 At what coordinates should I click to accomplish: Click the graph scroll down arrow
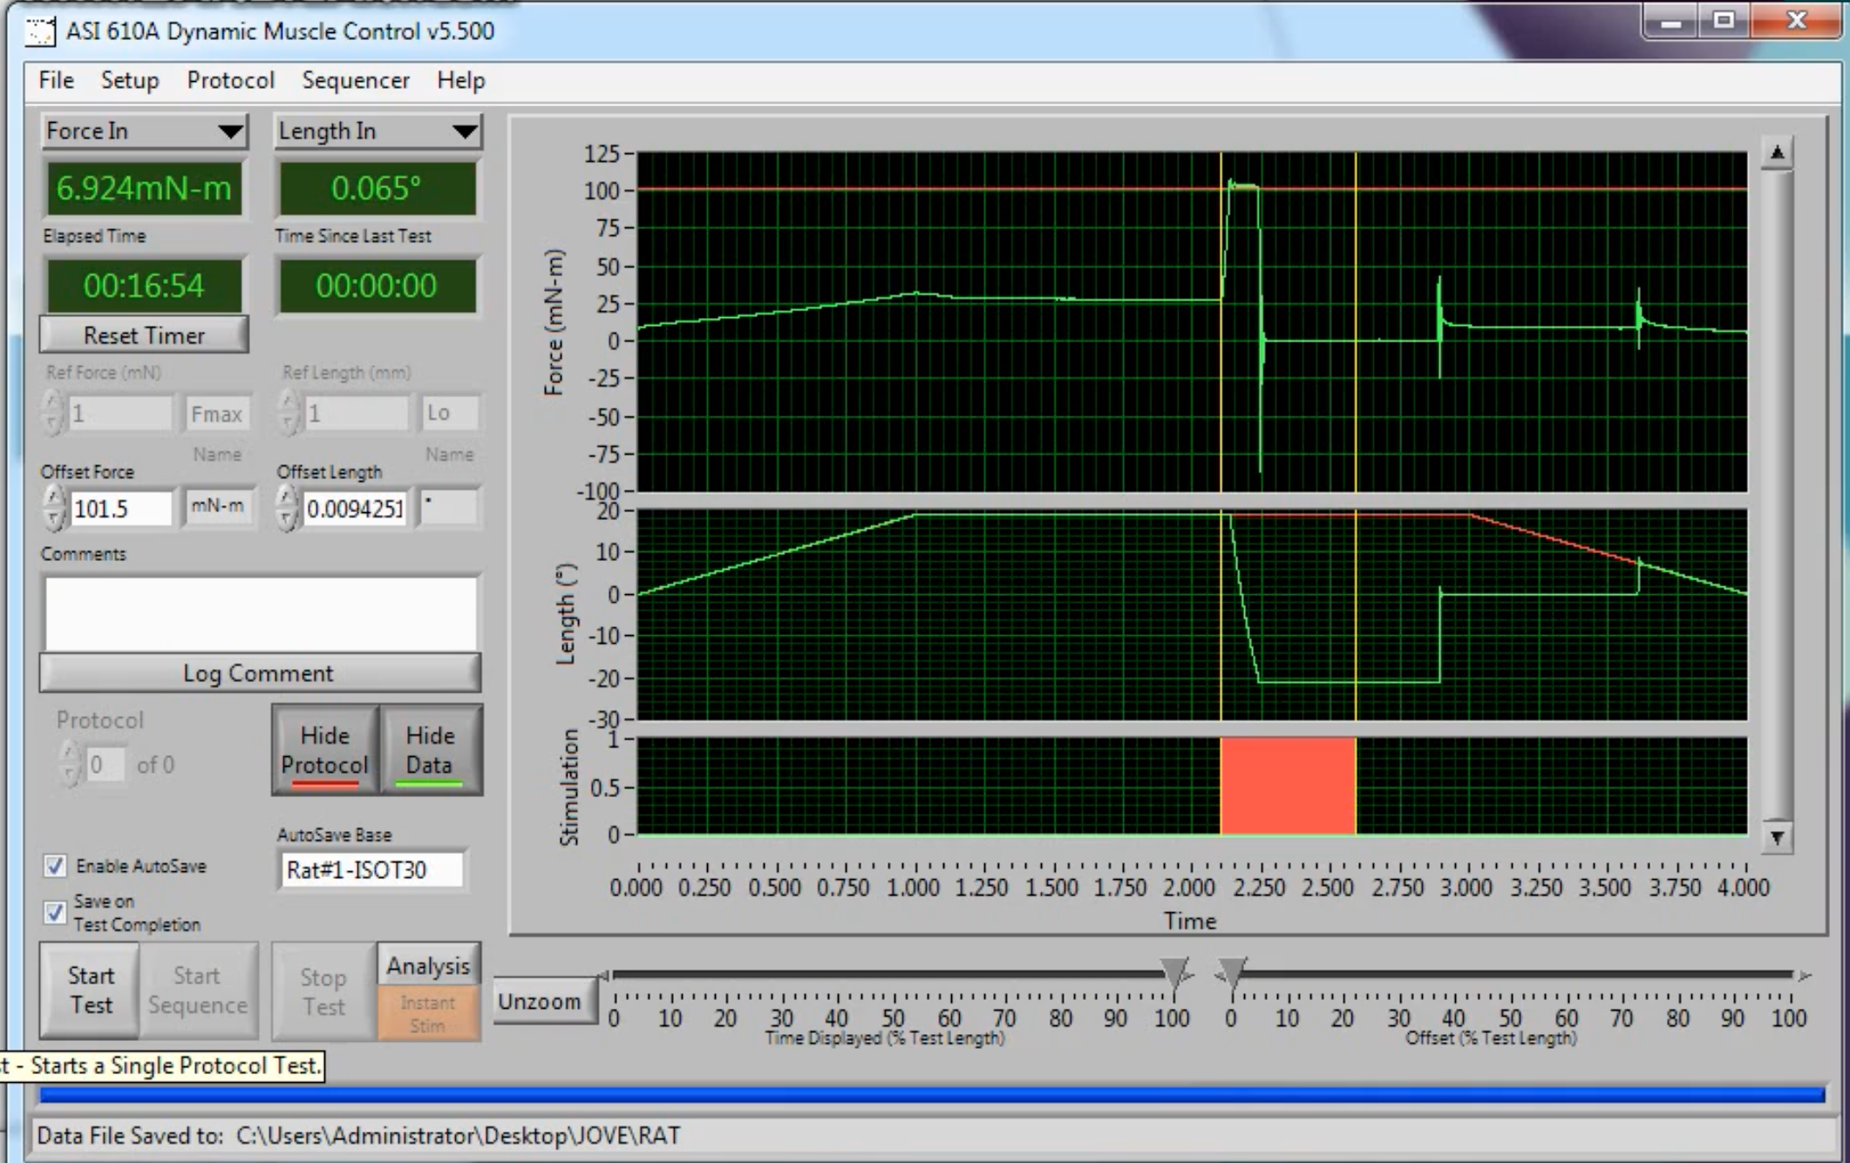pyautogui.click(x=1776, y=838)
